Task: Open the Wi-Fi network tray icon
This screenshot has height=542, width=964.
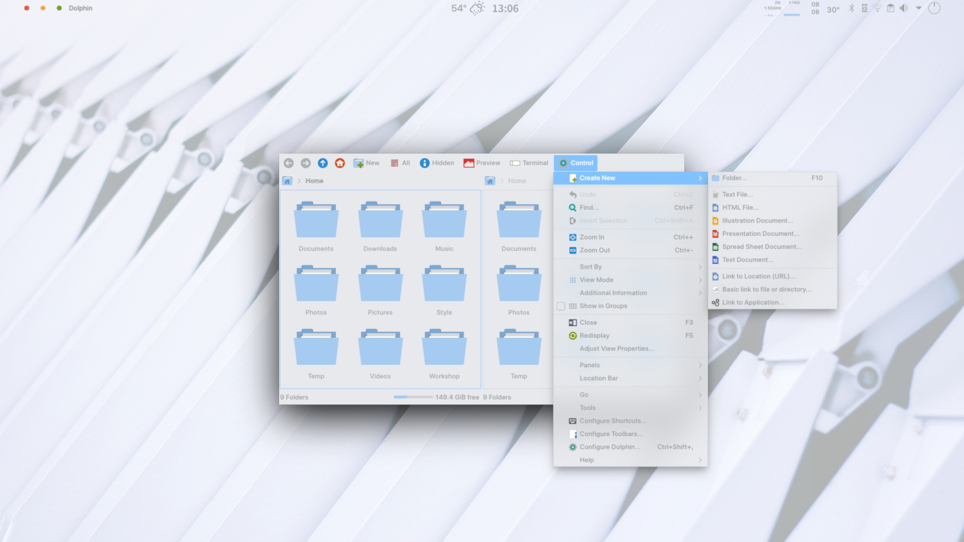Action: coord(877,8)
